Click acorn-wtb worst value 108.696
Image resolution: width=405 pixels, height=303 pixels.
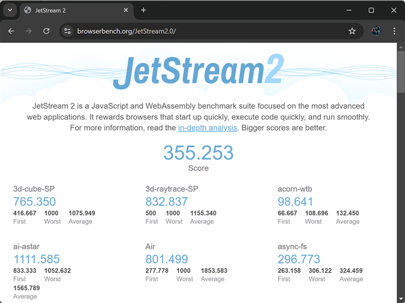click(316, 213)
